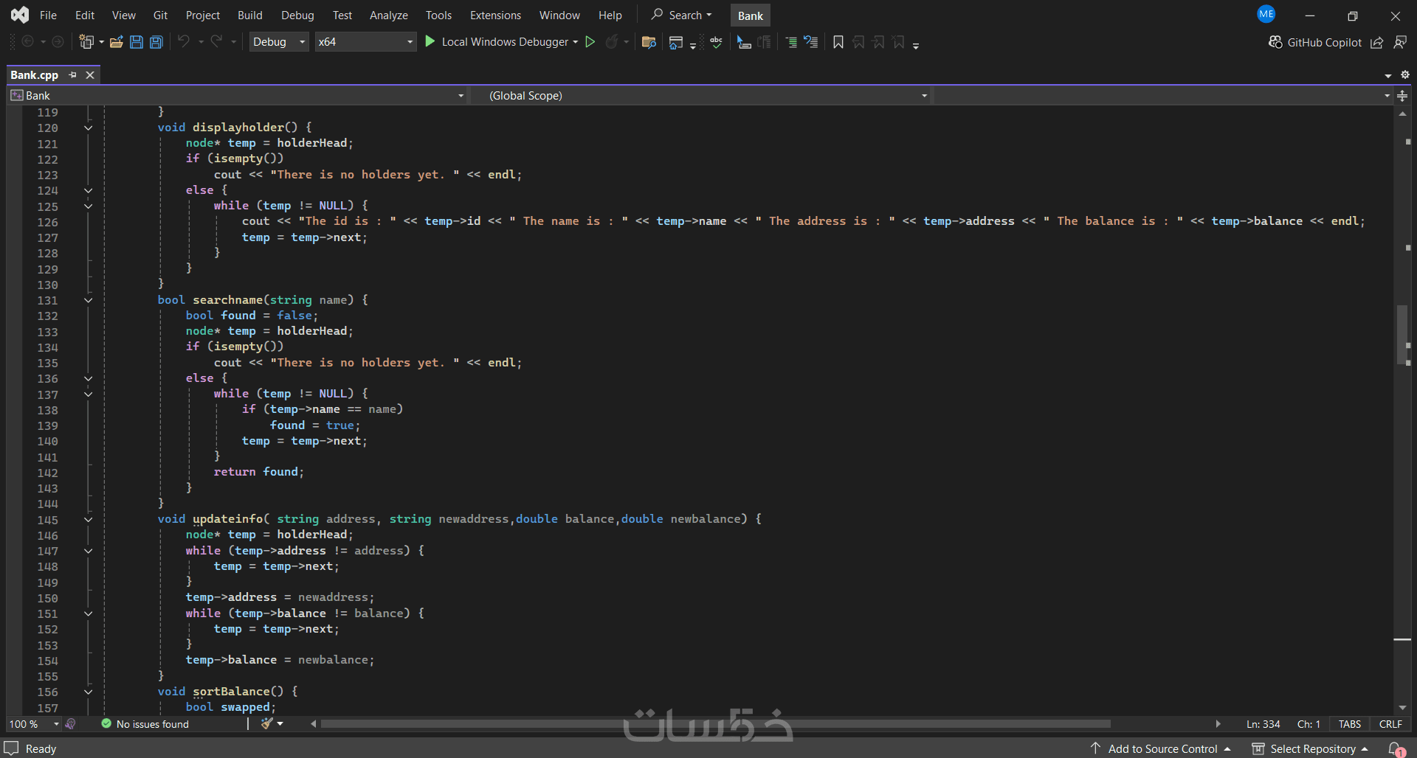Open GitHub Copilot button
The width and height of the screenshot is (1417, 758).
[1315, 43]
